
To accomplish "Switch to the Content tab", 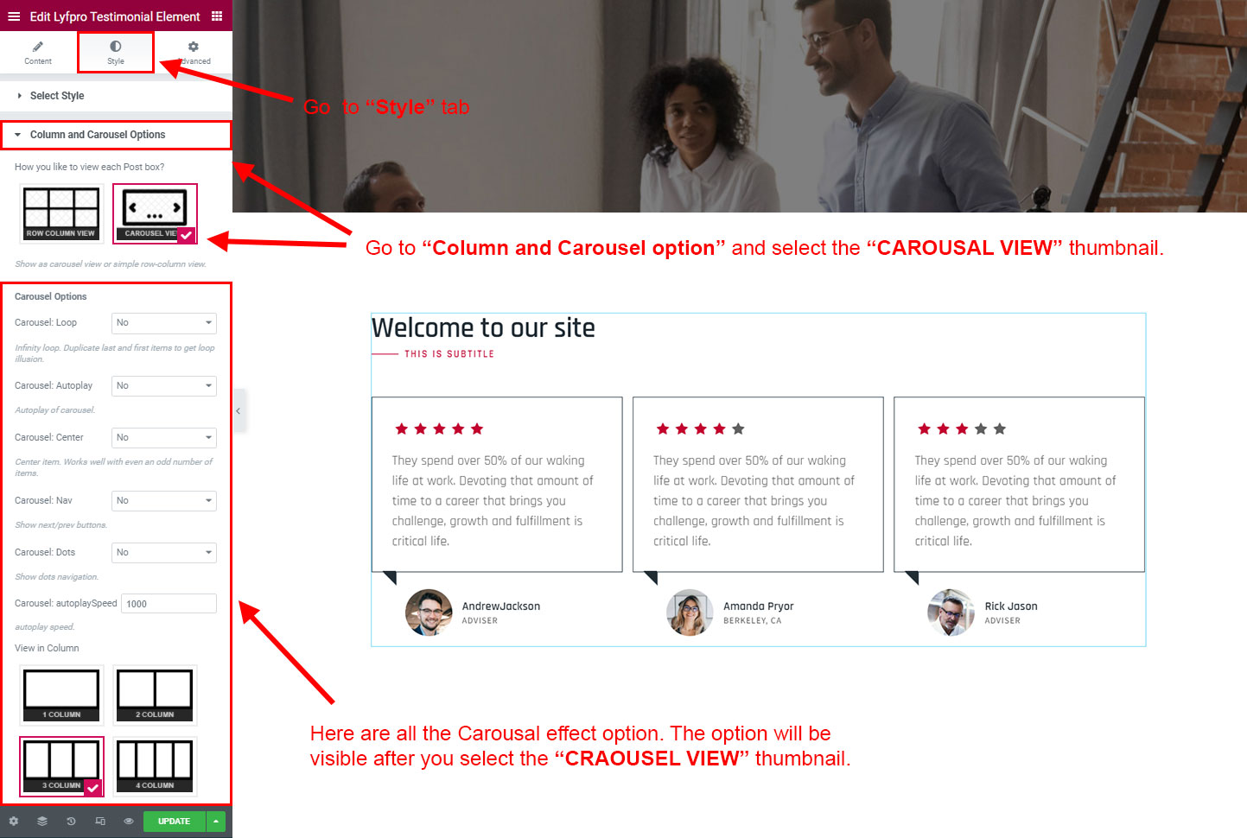I will pos(38,53).
